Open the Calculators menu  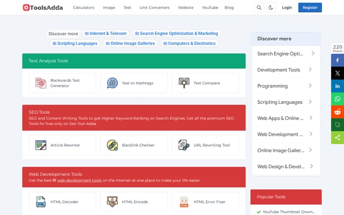(x=84, y=8)
